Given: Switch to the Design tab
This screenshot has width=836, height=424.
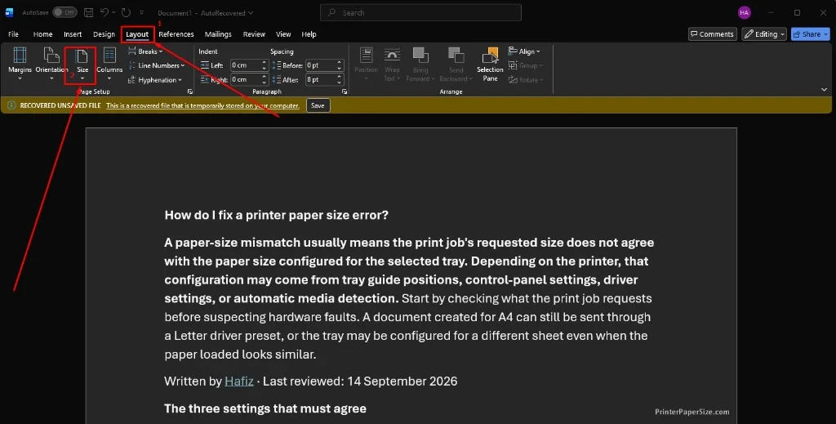Looking at the screenshot, I should tap(104, 34).
